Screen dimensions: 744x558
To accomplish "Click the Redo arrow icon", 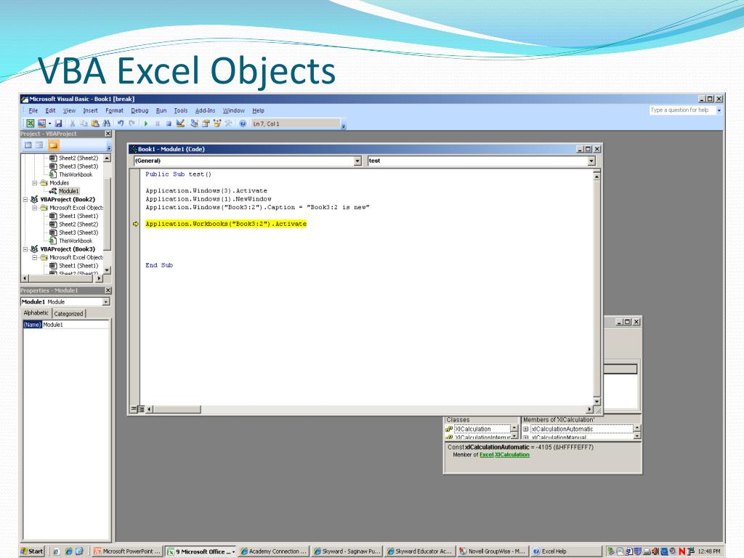I will (132, 124).
